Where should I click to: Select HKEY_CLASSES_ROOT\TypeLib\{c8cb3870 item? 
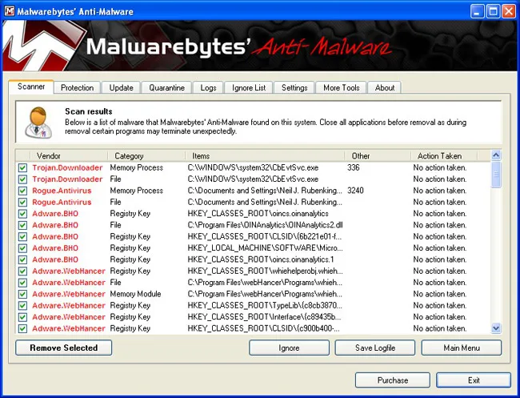(265, 305)
